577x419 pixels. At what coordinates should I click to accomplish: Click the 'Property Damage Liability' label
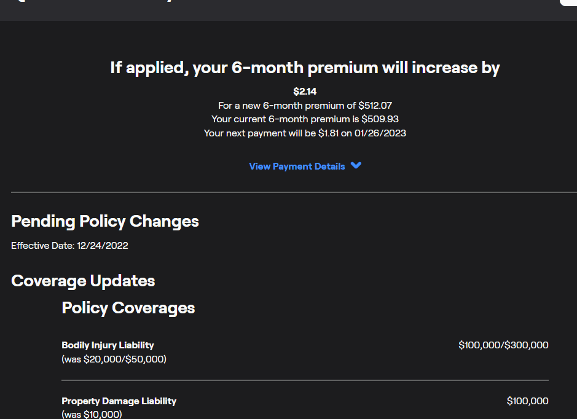click(119, 401)
